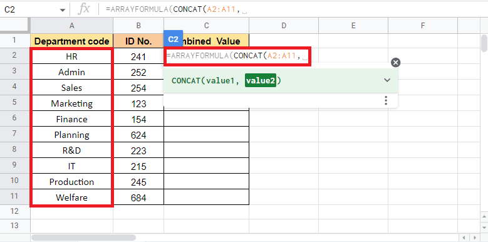Image resolution: width=488 pixels, height=242 pixels.
Task: Select the HR cell
Action: (72, 56)
